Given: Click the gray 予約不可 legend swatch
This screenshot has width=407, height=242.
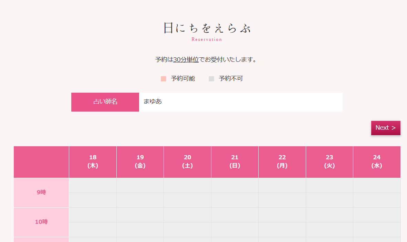Looking at the screenshot, I should (211, 79).
